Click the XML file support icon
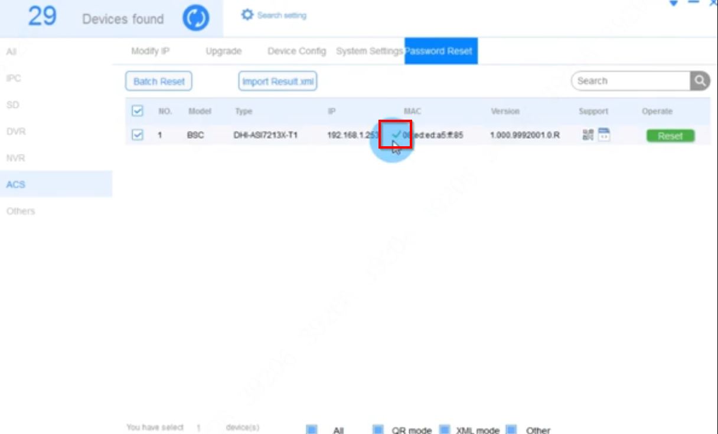Screen dimensions: 718x434 coord(603,134)
